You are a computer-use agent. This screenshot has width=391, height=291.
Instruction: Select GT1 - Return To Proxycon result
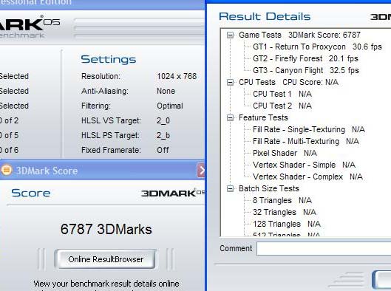pyautogui.click(x=317, y=47)
